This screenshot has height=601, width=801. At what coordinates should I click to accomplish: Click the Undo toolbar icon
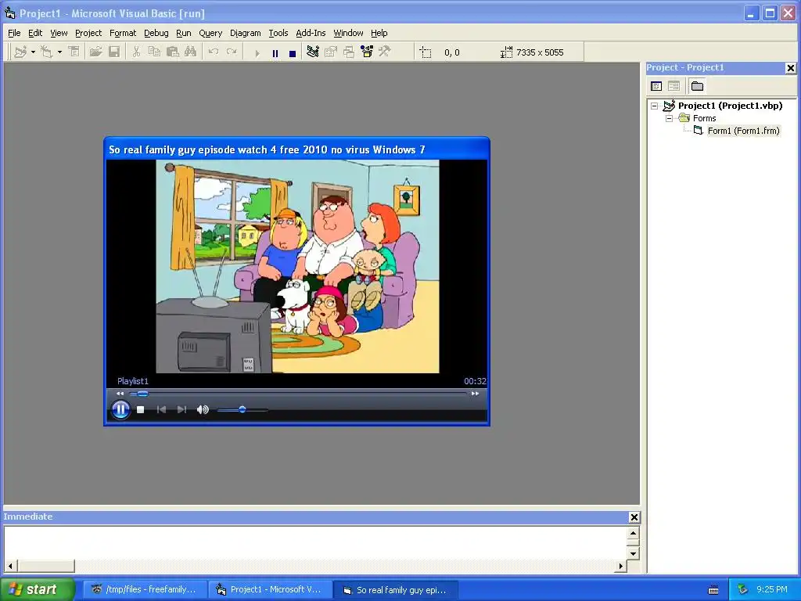[214, 52]
